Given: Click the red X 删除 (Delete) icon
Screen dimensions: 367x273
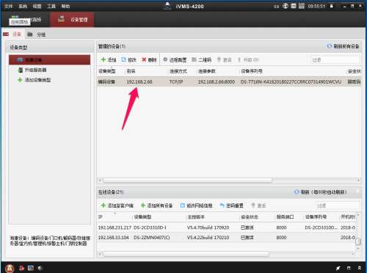Looking at the screenshot, I should coord(144,59).
